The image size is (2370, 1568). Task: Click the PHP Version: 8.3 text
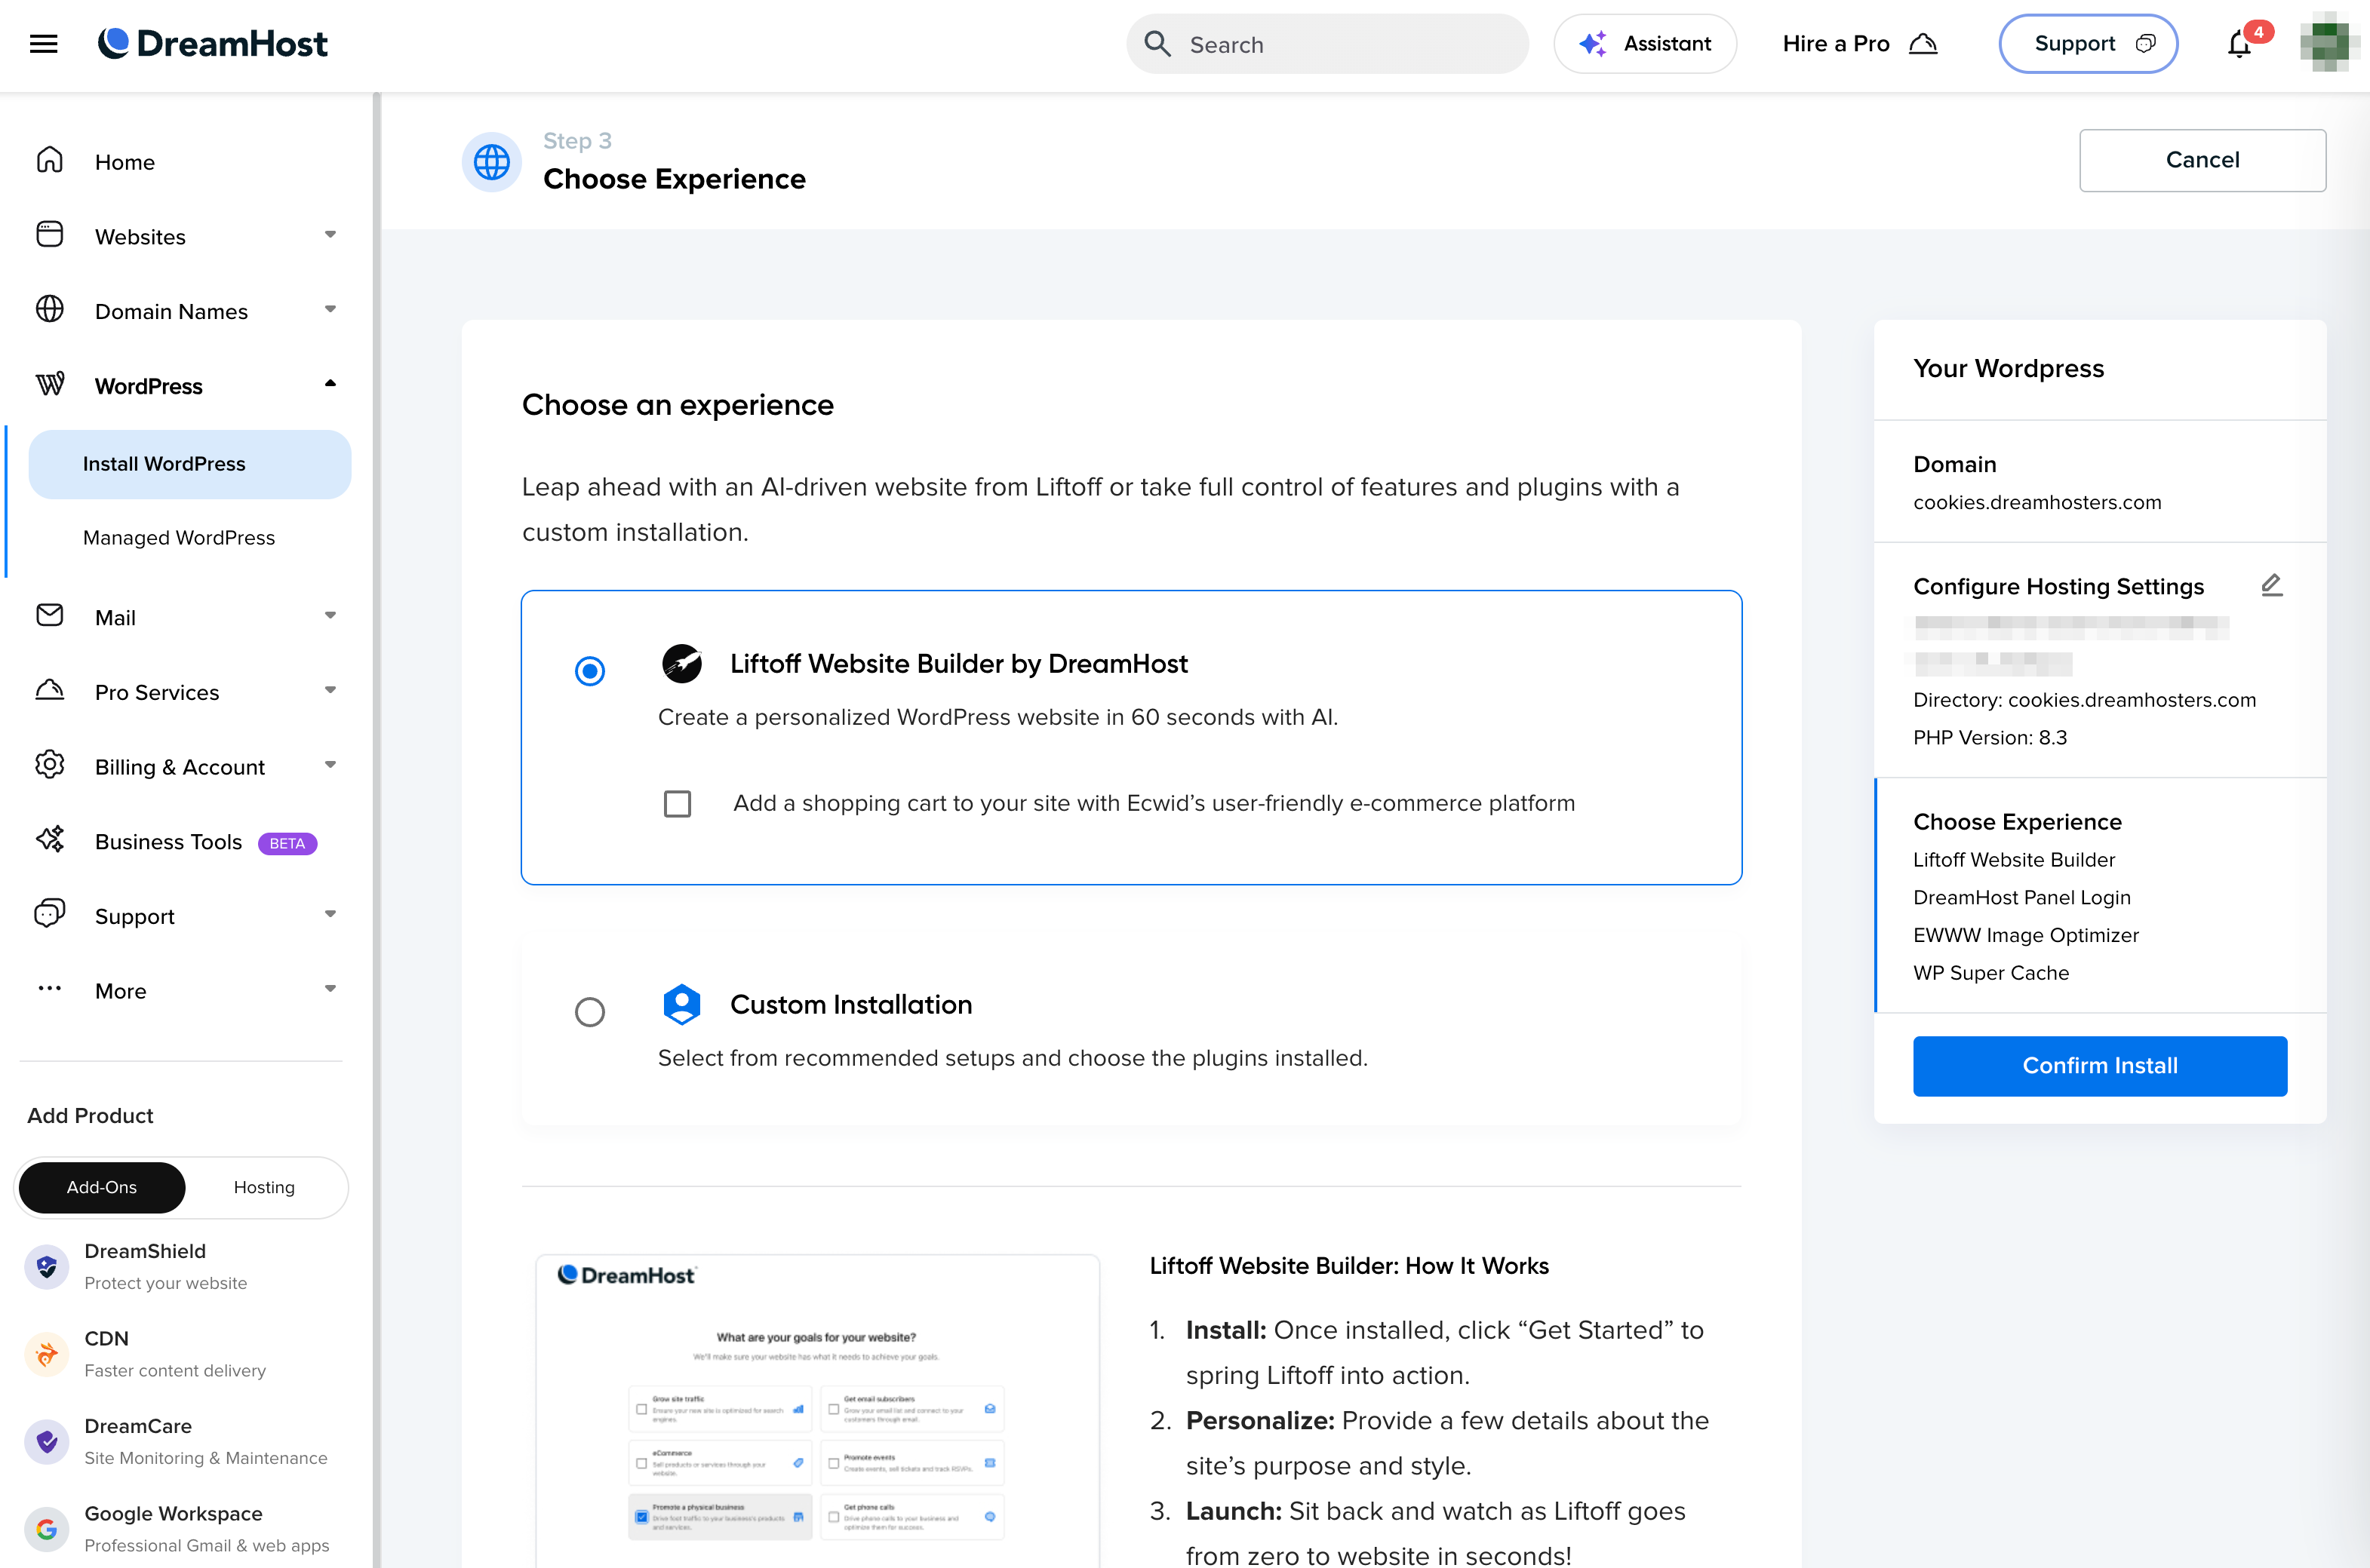[1990, 738]
